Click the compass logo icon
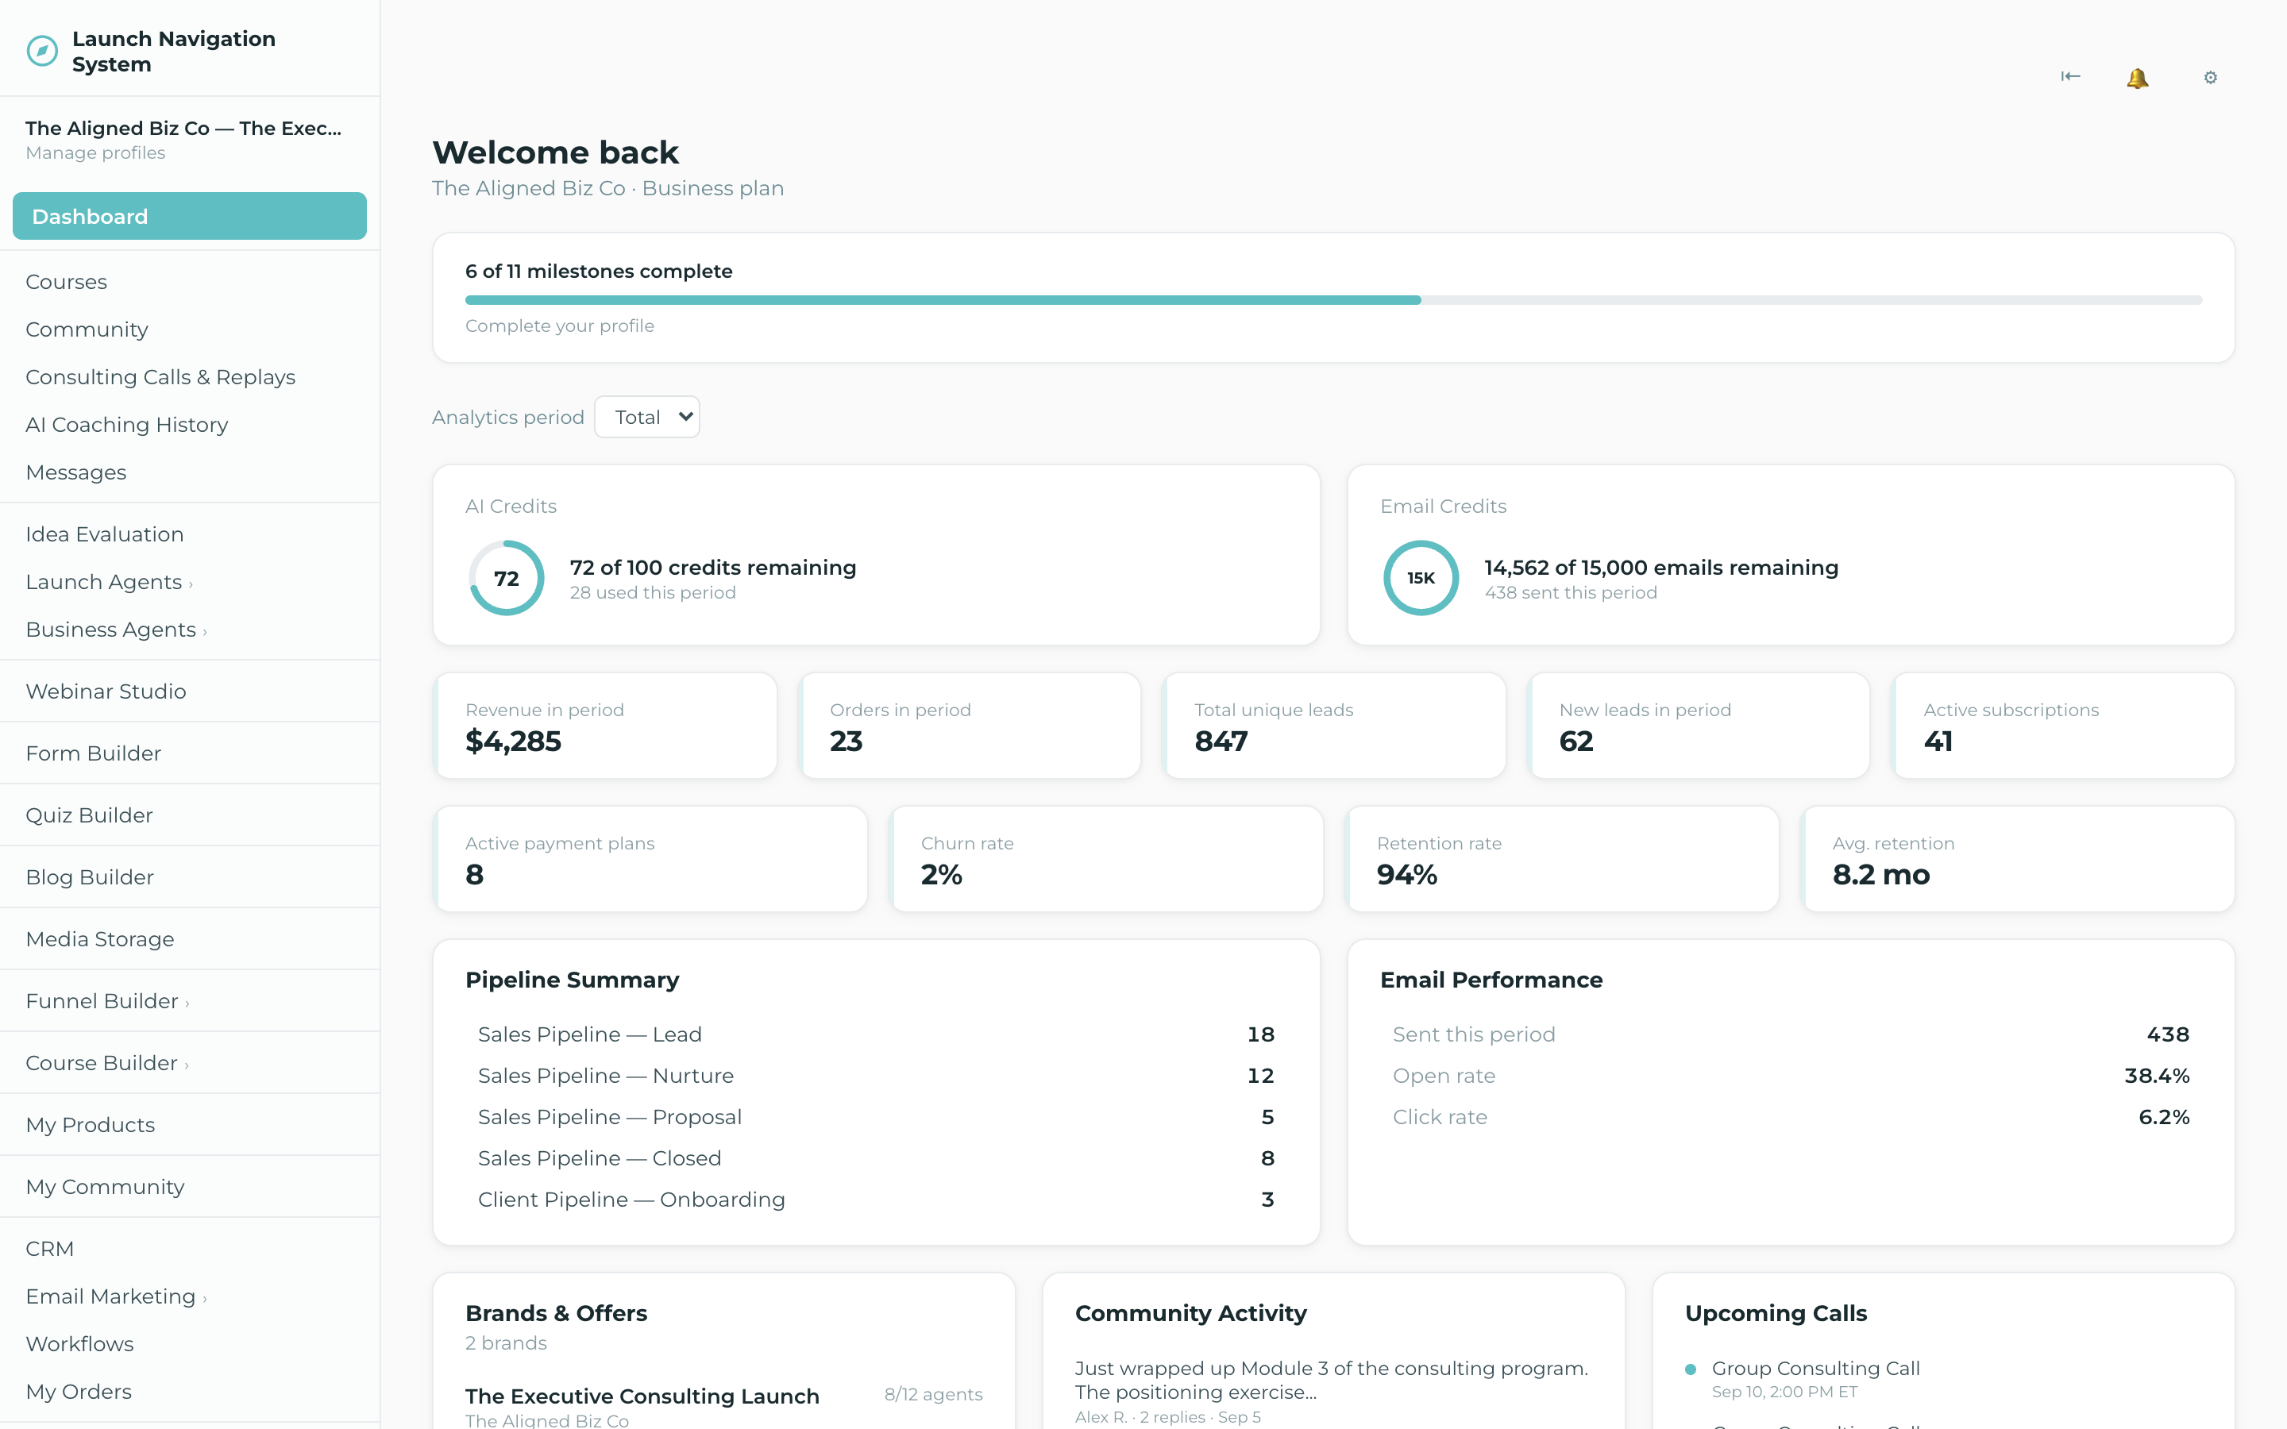Image resolution: width=2287 pixels, height=1429 pixels. tap(41, 51)
